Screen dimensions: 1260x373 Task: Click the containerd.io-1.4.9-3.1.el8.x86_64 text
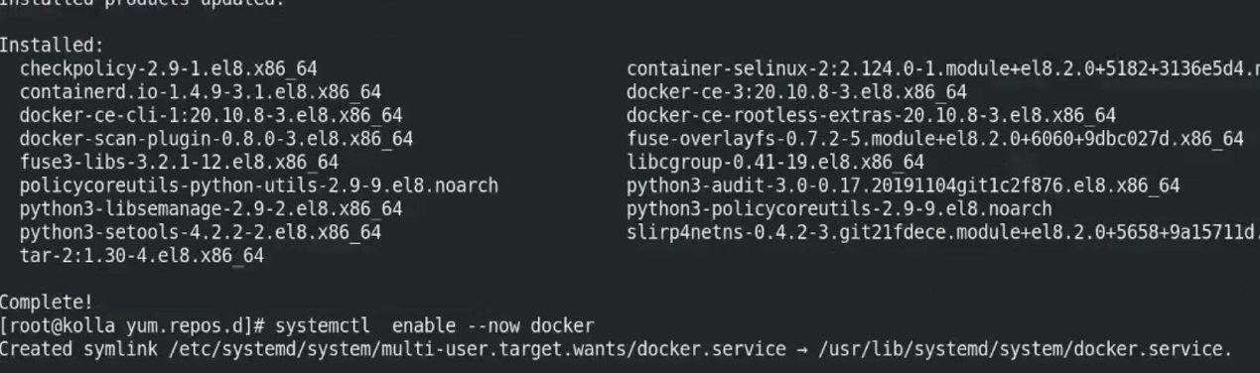(x=201, y=91)
